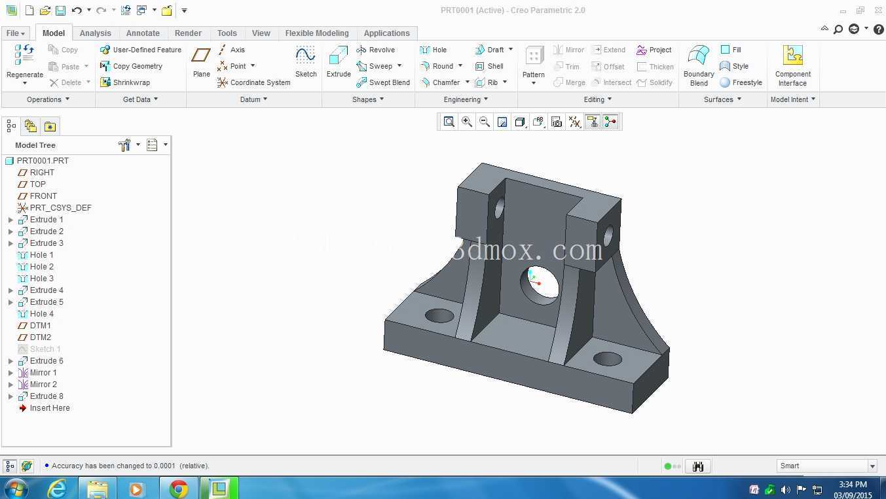
Task: Open the File menu
Action: coord(16,33)
